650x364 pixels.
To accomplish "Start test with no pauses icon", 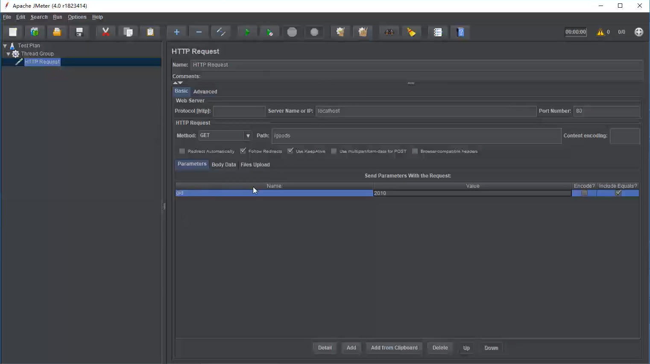I will [269, 32].
